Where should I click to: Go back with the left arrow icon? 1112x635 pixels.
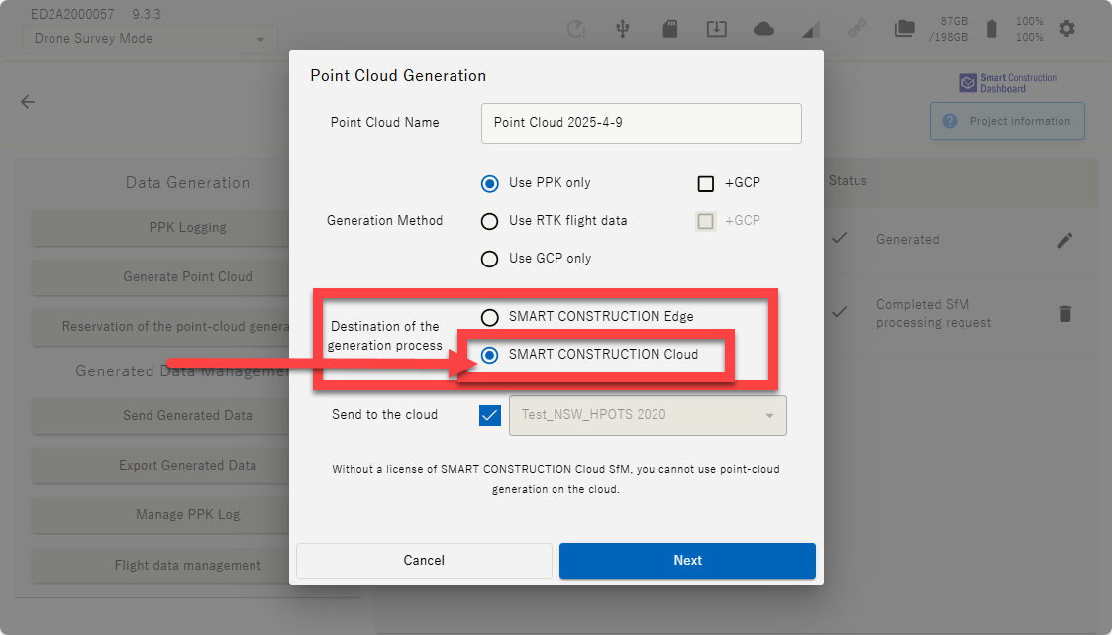coord(28,102)
